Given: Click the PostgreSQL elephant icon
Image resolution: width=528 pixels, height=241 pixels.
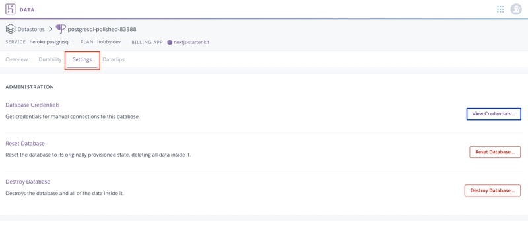Looking at the screenshot, I should pyautogui.click(x=61, y=29).
